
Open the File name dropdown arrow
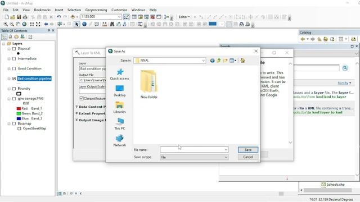(x=226, y=150)
